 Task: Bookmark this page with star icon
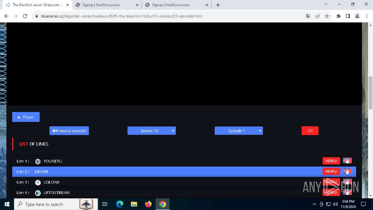[x=327, y=16]
